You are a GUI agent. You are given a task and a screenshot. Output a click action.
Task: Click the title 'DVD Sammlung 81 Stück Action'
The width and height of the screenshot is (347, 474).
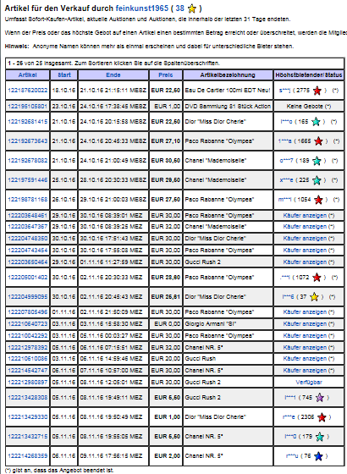[x=228, y=106]
